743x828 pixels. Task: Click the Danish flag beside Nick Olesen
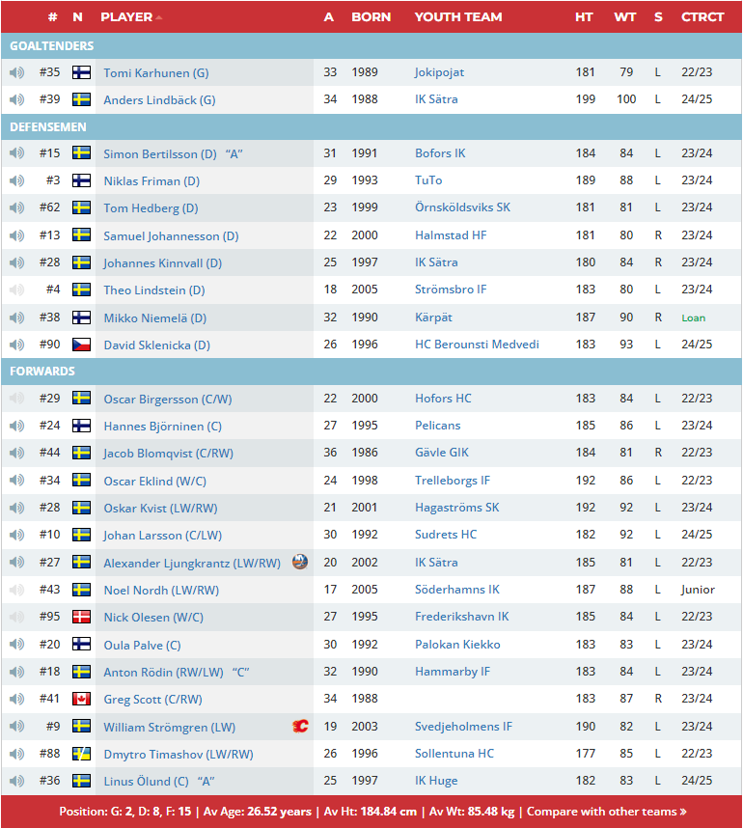82,617
